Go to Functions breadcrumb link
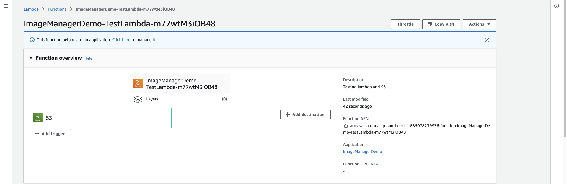567x184 pixels. 57,9
